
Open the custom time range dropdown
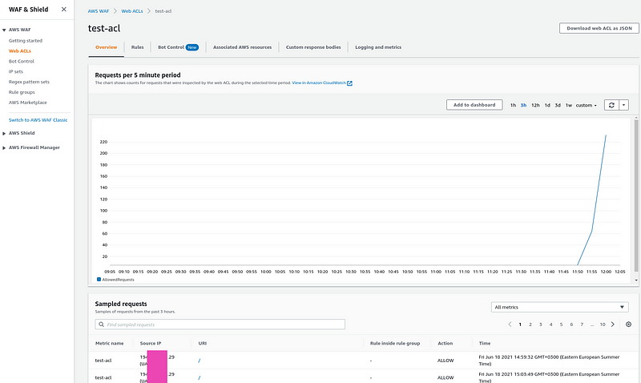click(587, 105)
